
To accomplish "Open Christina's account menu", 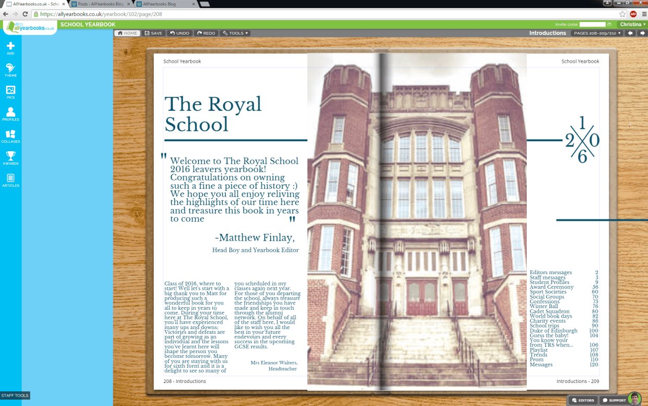I will click(632, 24).
